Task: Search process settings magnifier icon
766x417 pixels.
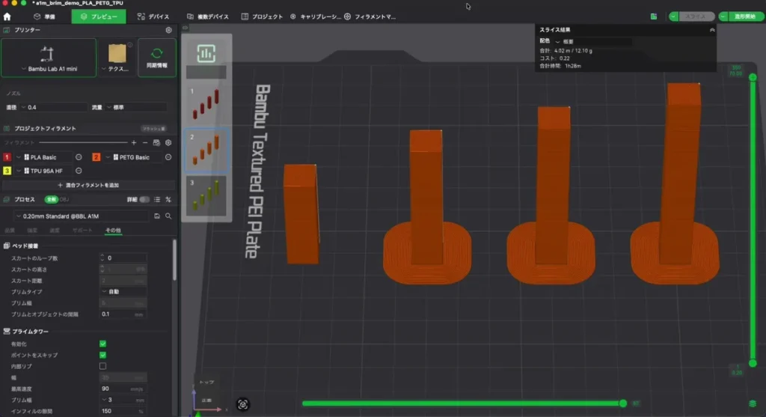Action: pyautogui.click(x=168, y=216)
